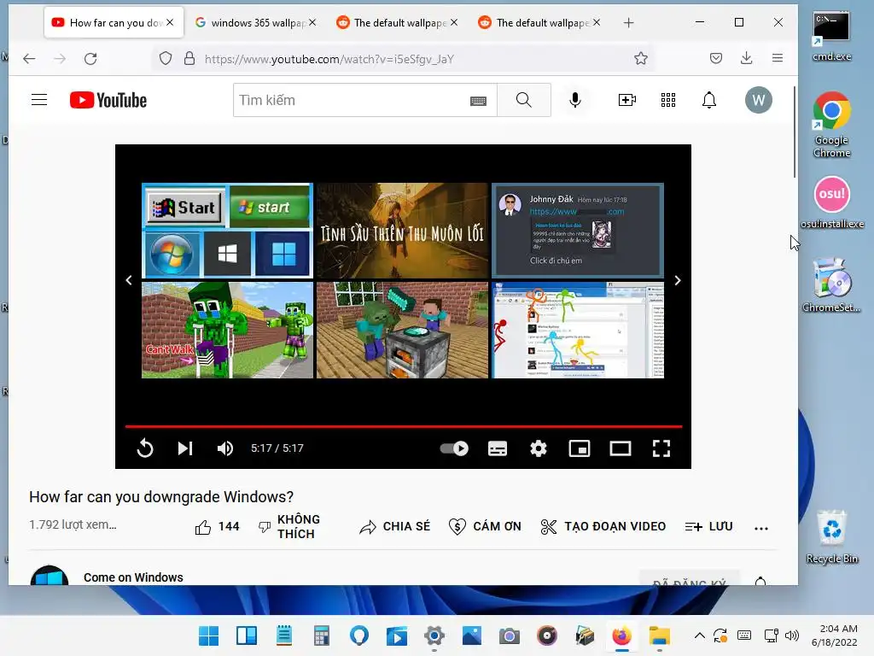
Task: Show hidden tray icons chevron
Action: (x=699, y=635)
